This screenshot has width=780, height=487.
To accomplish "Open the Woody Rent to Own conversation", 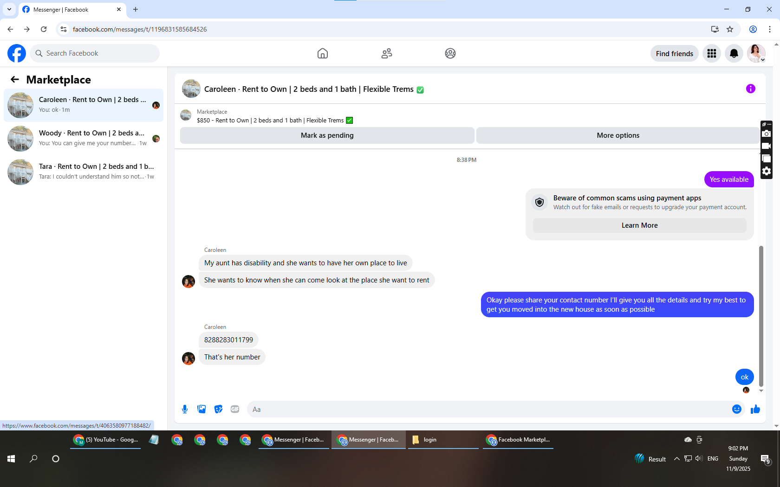I will pos(84,139).
